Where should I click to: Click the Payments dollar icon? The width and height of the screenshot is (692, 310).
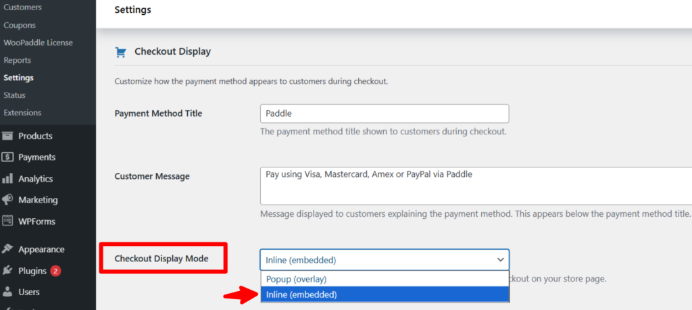[7, 157]
